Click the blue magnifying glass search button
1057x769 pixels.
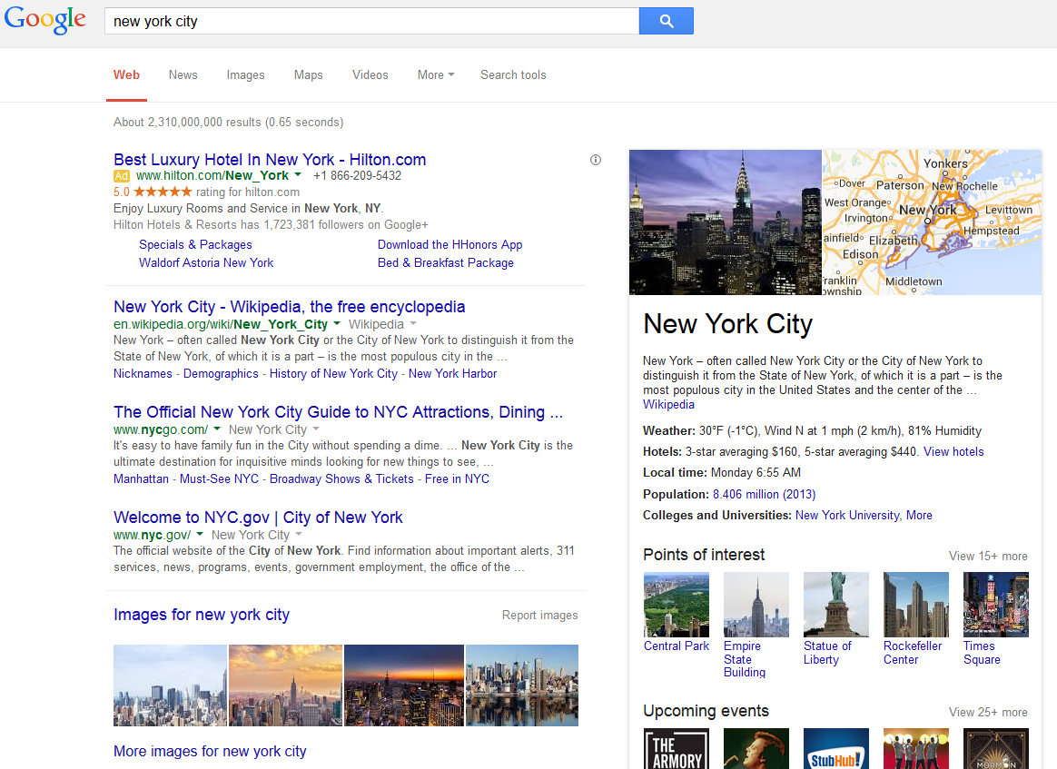pos(666,21)
